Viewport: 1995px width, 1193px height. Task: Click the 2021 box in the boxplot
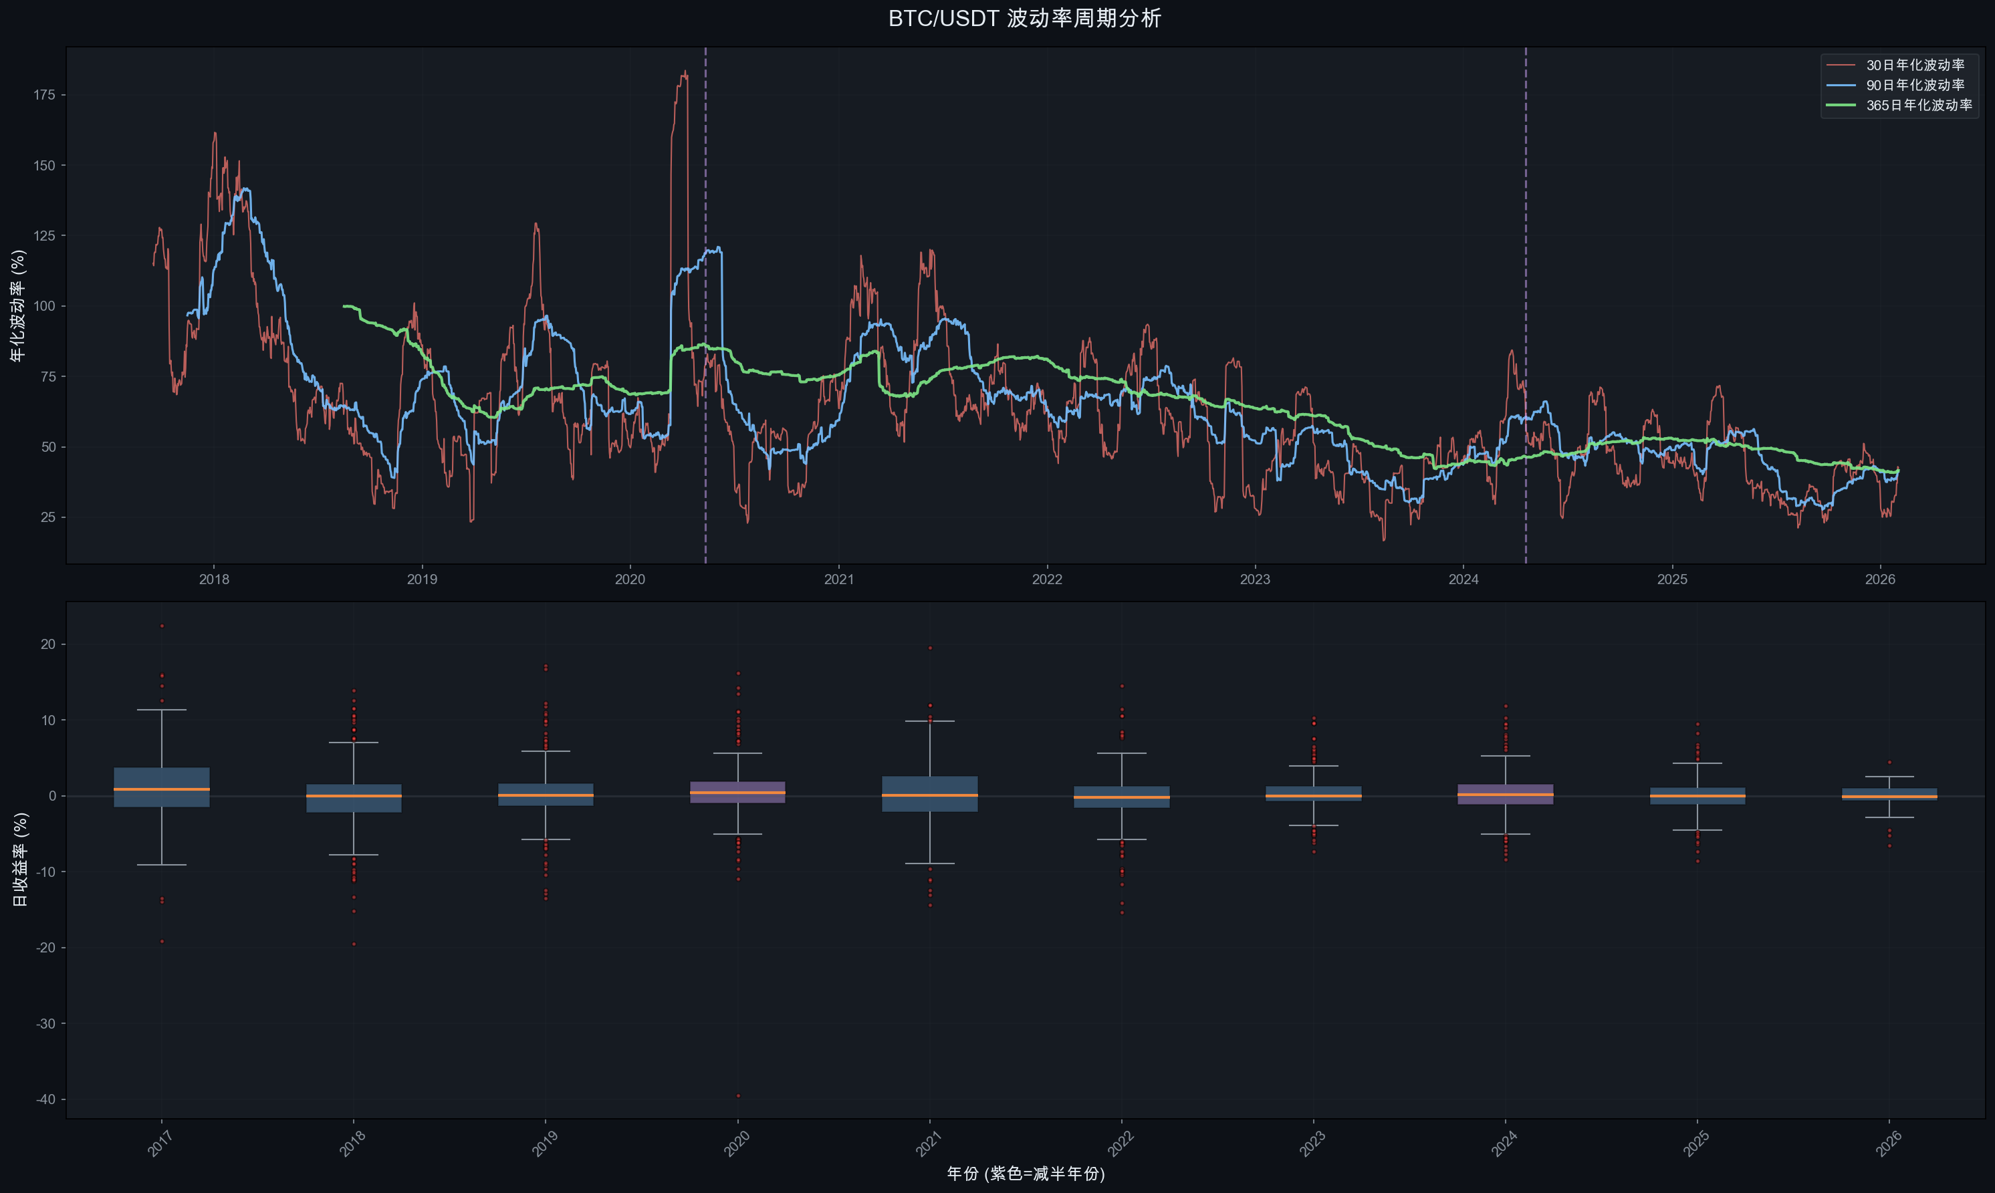929,785
